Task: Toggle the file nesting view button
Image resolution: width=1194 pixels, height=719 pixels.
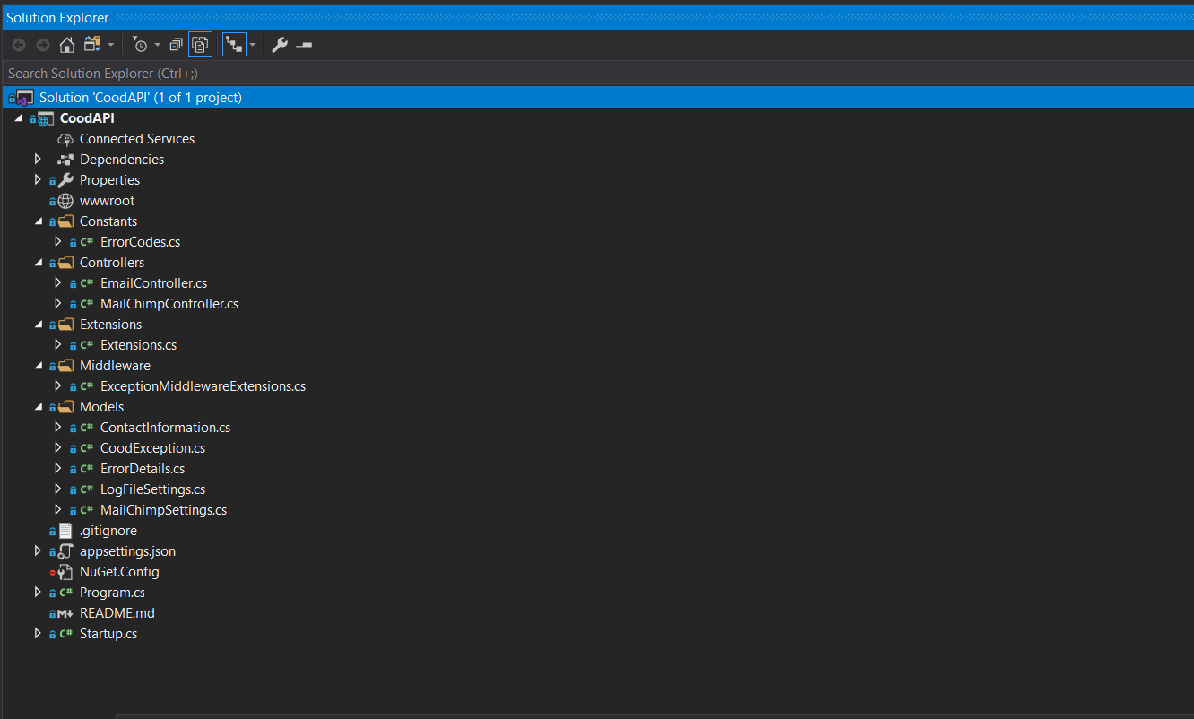Action: click(234, 45)
